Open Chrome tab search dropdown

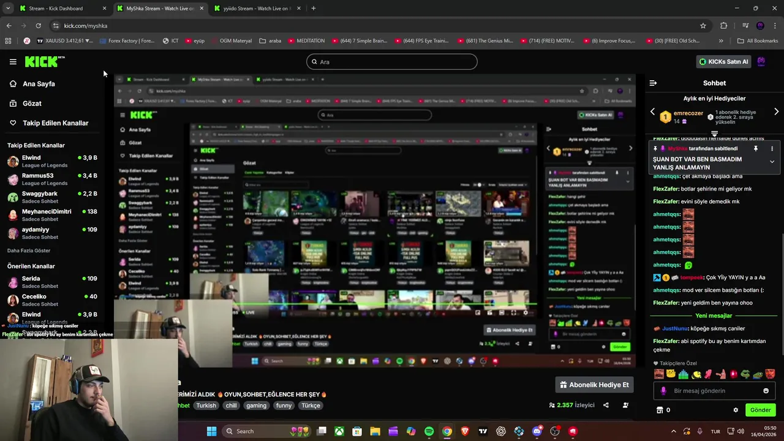click(8, 9)
